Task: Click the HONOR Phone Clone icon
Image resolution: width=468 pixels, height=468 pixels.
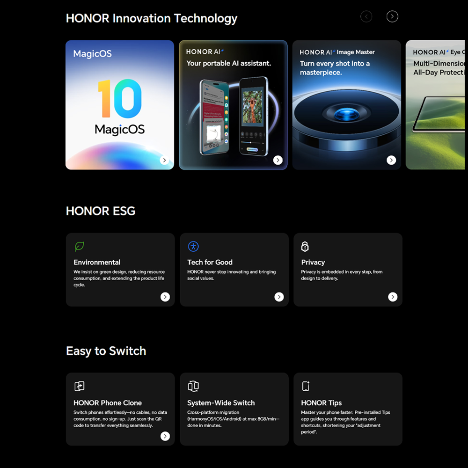Action: (80, 386)
